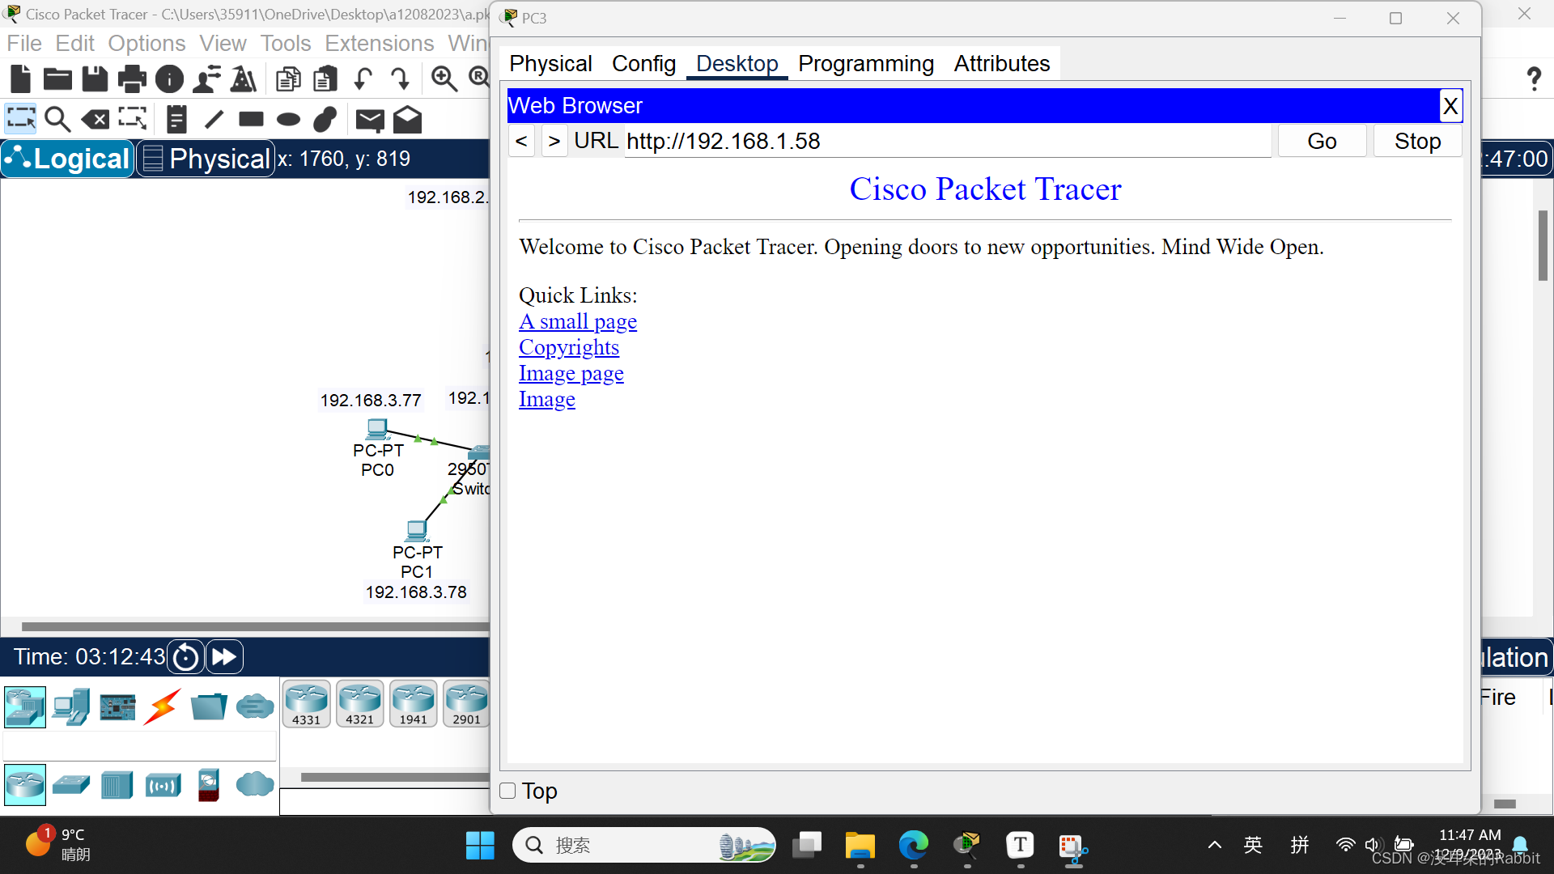
Task: Pick the 2901 router device
Action: point(466,704)
